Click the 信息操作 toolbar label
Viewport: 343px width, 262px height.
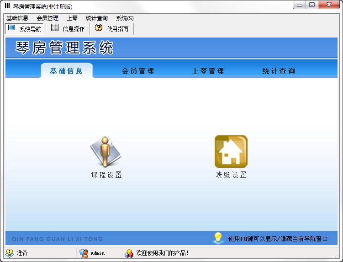(74, 29)
